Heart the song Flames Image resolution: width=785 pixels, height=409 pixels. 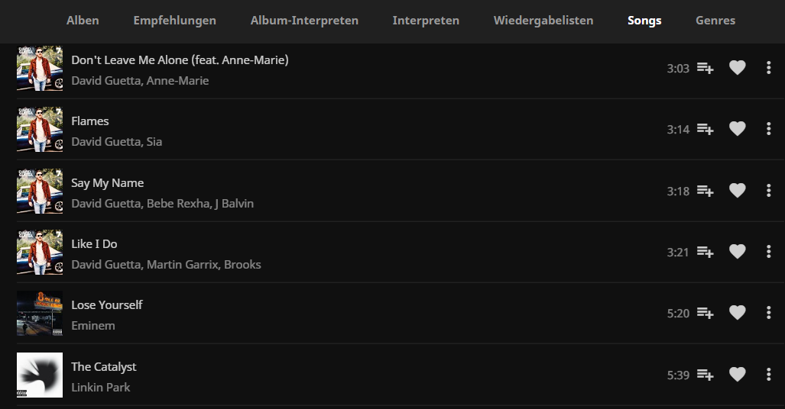point(737,128)
